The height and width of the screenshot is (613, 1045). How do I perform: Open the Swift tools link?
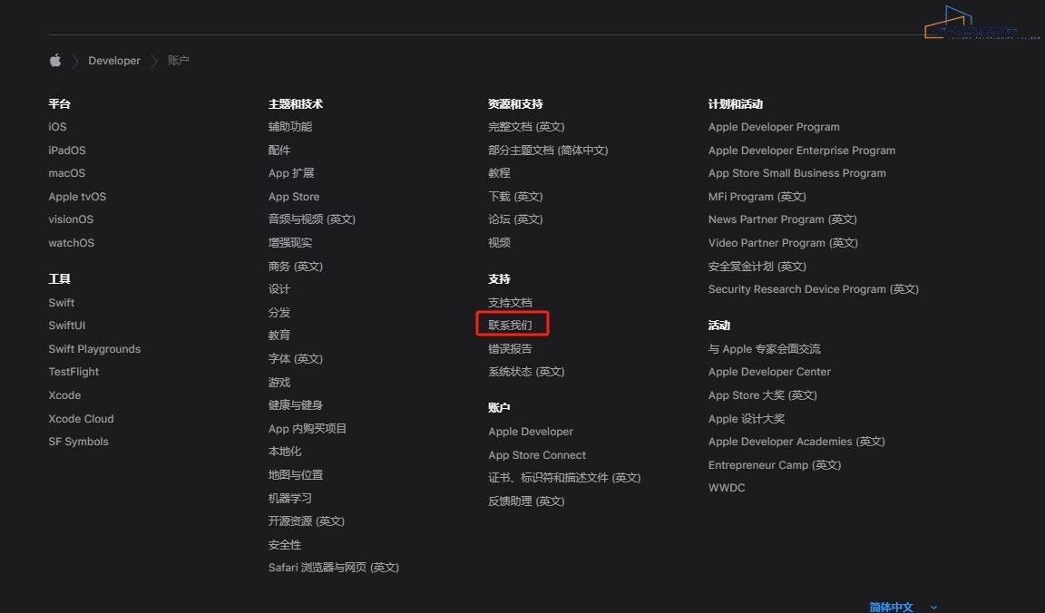[62, 303]
